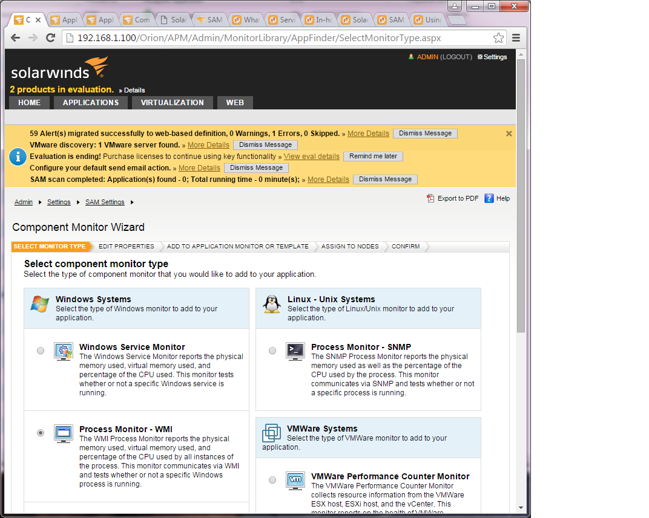Click the Windows Service Monitor icon

64,352
